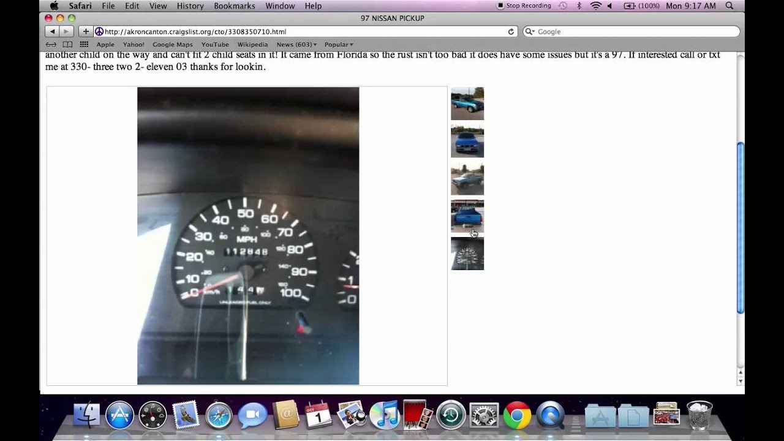Open the Google Maps bookmark

(173, 45)
